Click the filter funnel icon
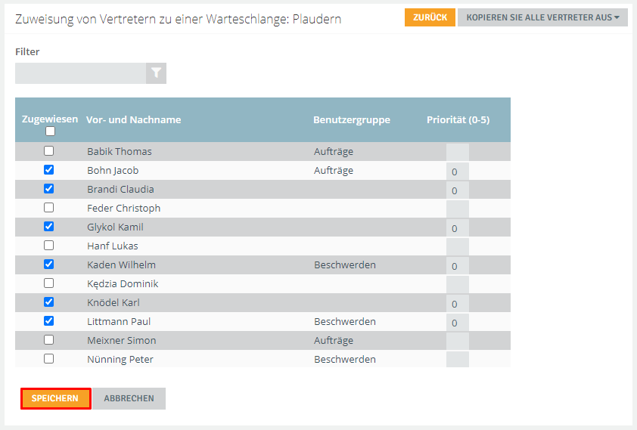Image resolution: width=637 pixels, height=430 pixels. pos(156,73)
